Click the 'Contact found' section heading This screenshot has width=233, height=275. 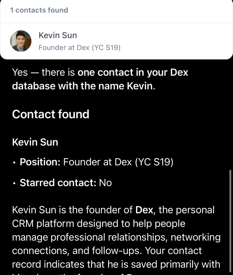click(50, 114)
